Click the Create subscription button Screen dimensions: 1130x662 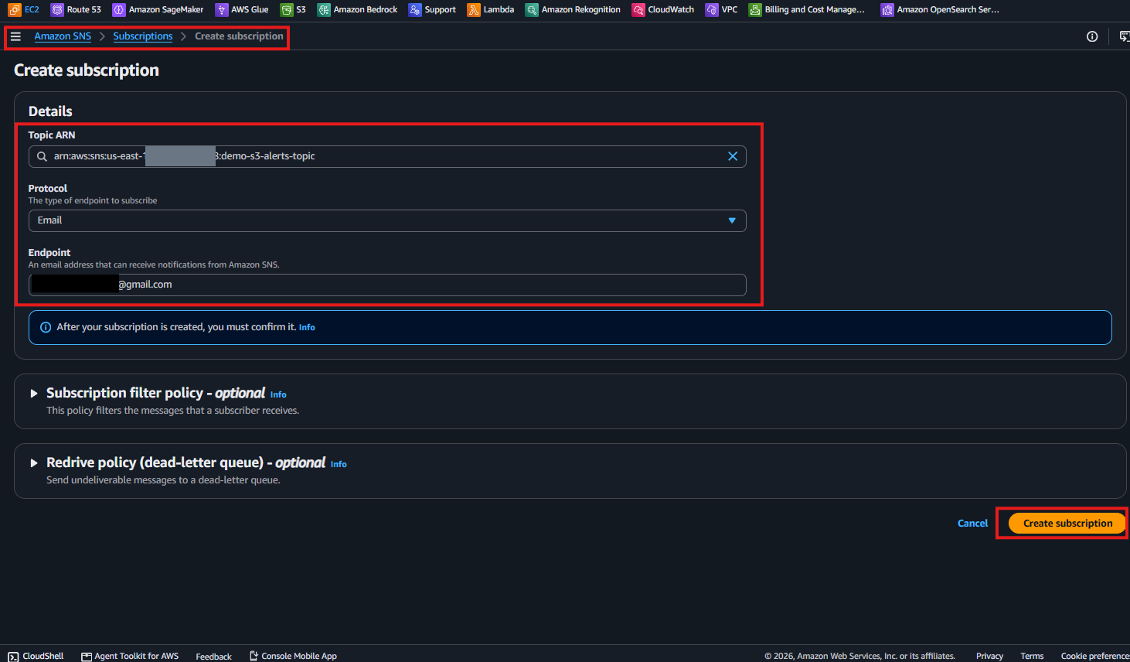(x=1067, y=524)
